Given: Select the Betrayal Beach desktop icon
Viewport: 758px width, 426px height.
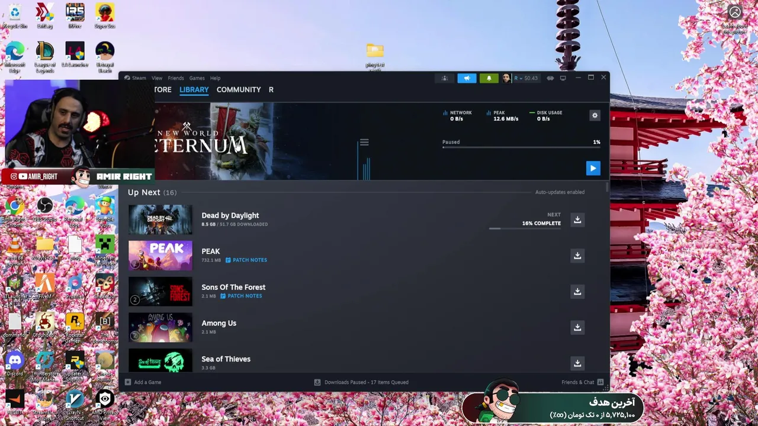Looking at the screenshot, I should coord(105,57).
